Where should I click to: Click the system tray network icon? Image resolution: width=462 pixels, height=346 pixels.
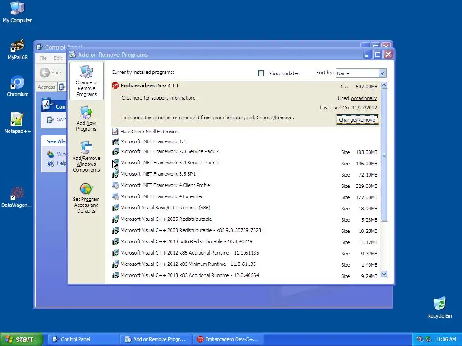coord(429,339)
